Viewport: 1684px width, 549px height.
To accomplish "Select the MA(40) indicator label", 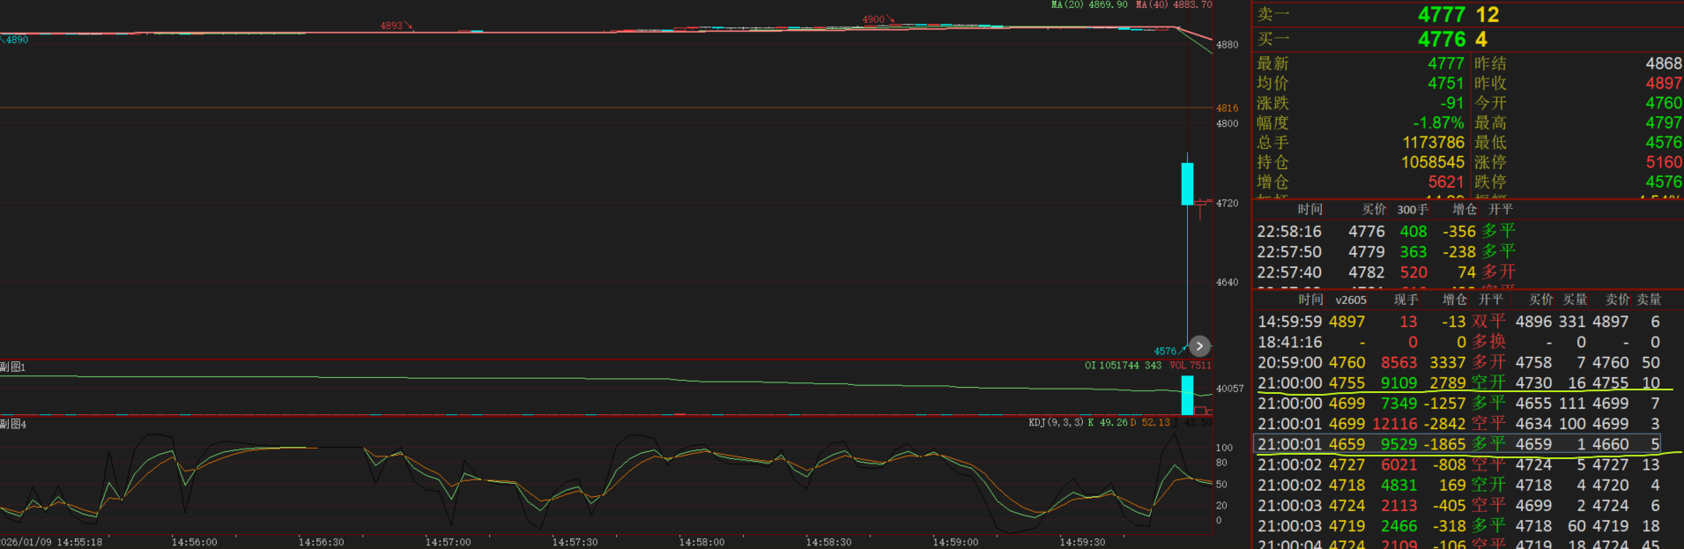I will [x=1174, y=5].
